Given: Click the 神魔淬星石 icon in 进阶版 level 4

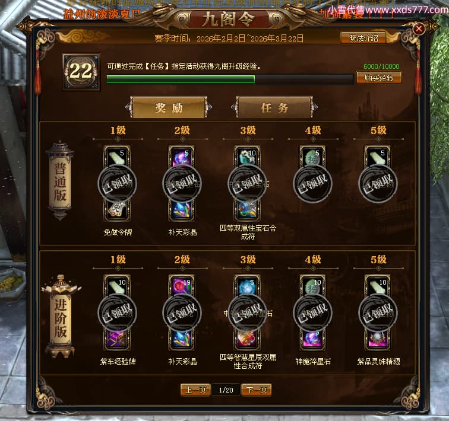Looking at the screenshot, I should pos(312,340).
